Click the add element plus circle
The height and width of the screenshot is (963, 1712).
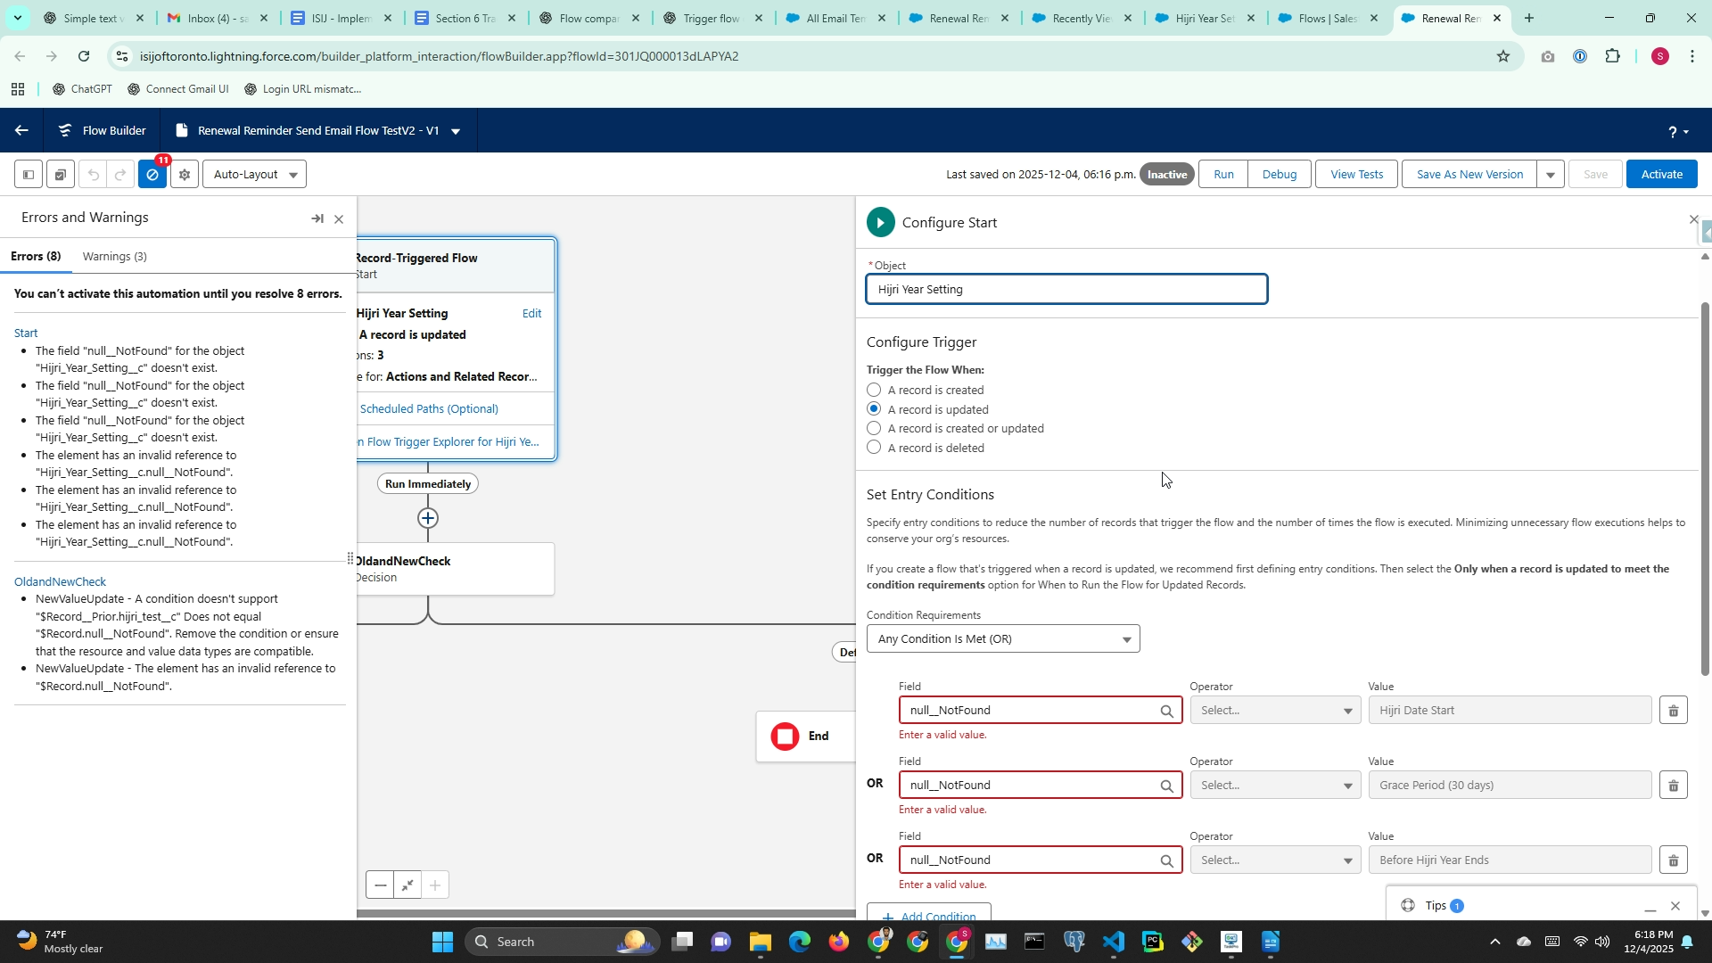click(428, 518)
